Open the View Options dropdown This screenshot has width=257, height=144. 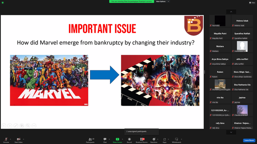coord(162,2)
